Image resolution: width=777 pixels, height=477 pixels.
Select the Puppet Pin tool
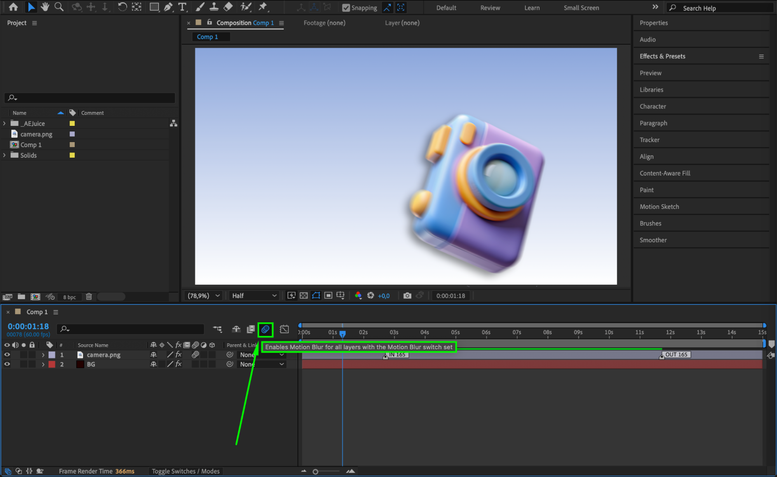(x=263, y=7)
